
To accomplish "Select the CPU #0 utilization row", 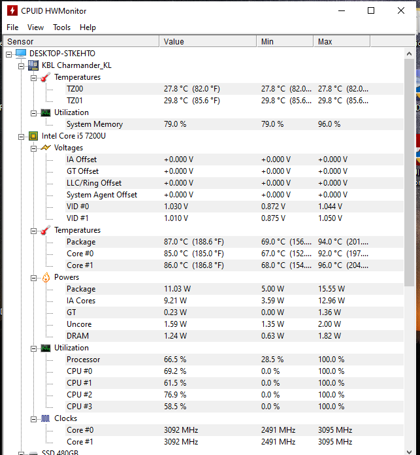I will click(x=234, y=371).
